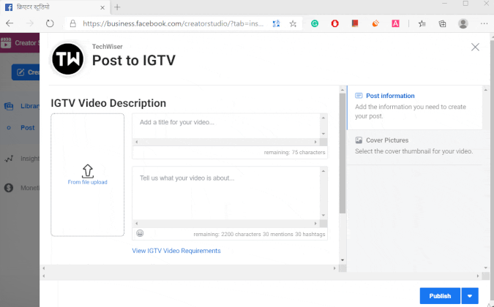
Task: Click the Insights graph icon
Action: tap(9, 159)
